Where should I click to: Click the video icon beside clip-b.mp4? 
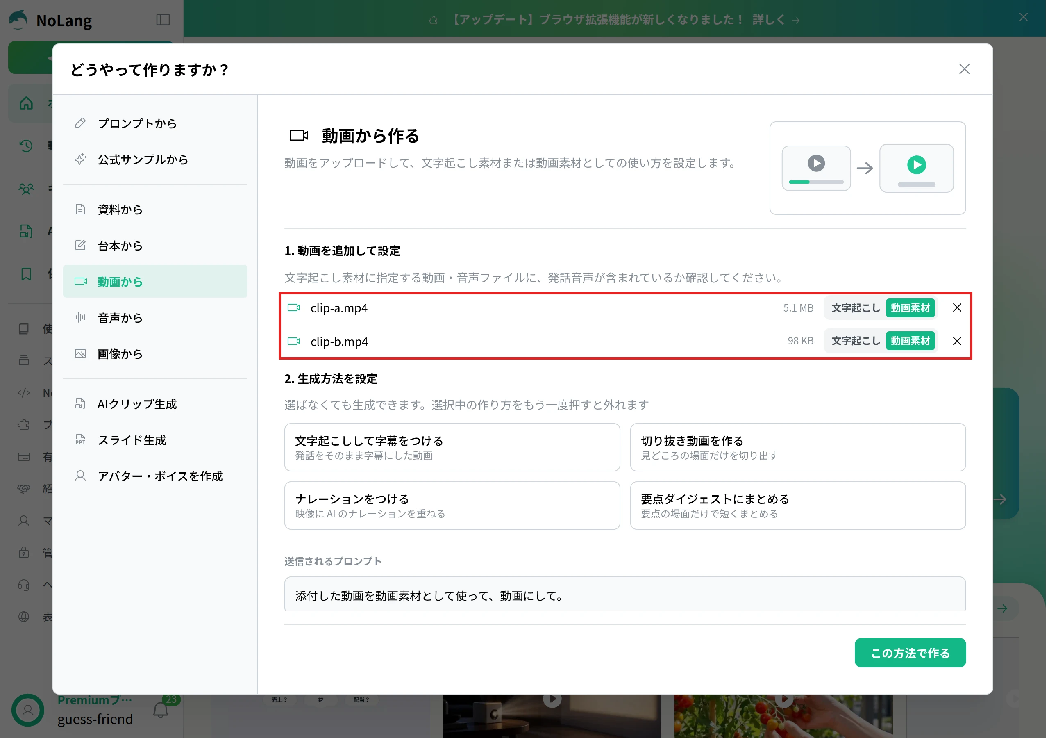tap(294, 342)
